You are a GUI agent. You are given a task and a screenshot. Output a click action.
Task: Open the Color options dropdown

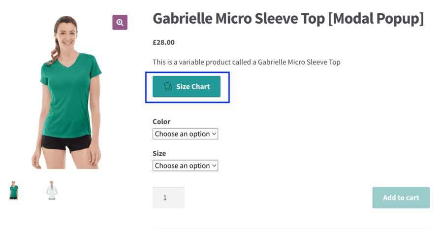(186, 134)
